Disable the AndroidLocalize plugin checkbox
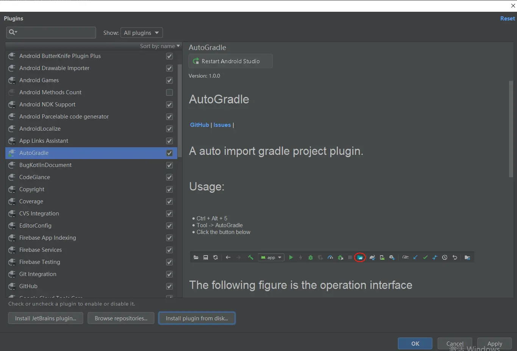Screen dimensions: 517x351 pyautogui.click(x=169, y=129)
